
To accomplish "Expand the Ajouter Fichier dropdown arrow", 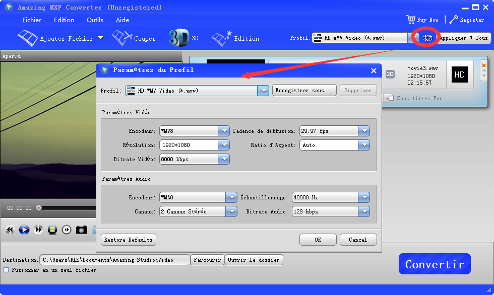I will coord(100,38).
